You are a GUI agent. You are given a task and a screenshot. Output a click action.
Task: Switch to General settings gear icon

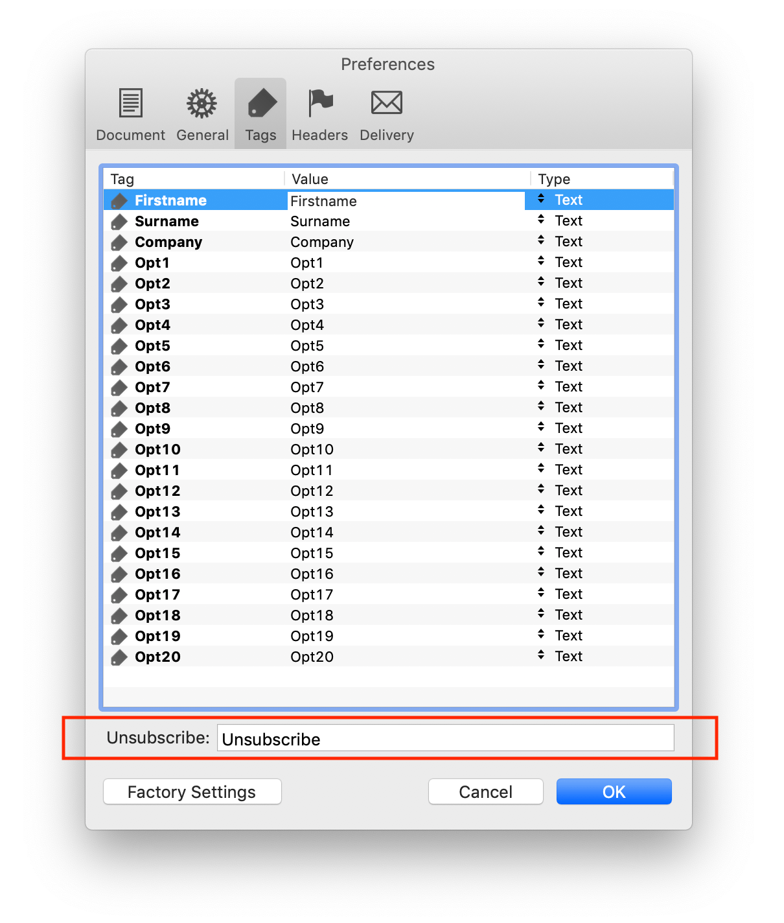(202, 114)
